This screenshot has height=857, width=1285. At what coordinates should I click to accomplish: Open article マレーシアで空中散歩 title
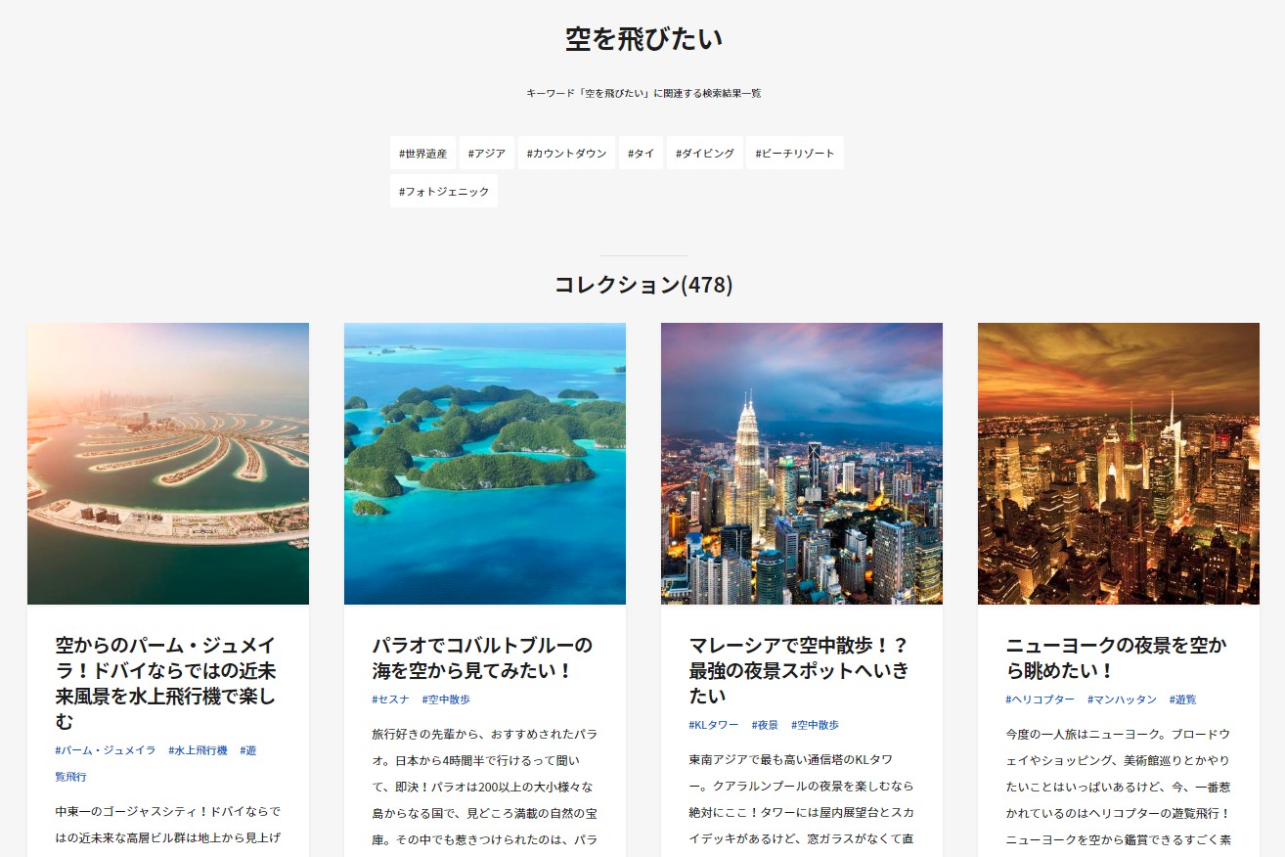799,670
